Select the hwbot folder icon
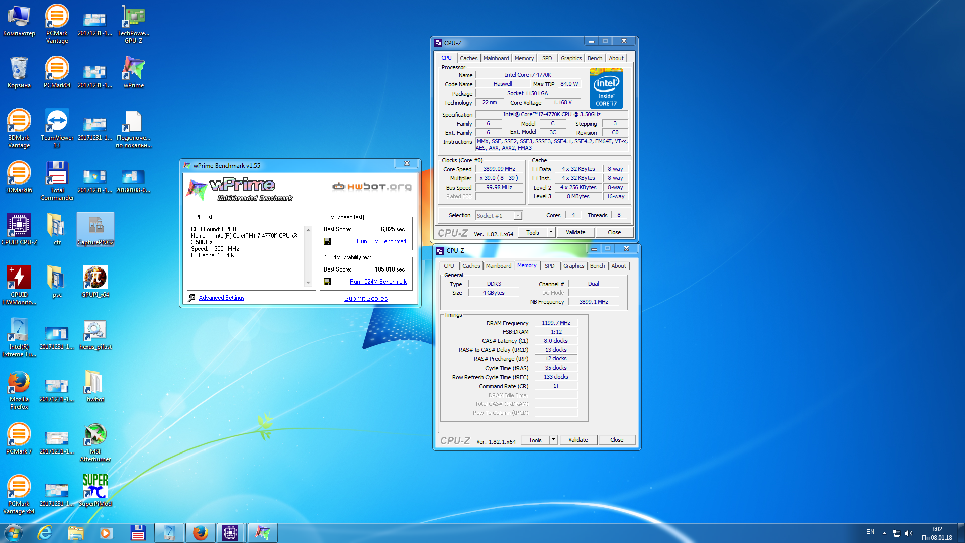 pyautogui.click(x=95, y=386)
